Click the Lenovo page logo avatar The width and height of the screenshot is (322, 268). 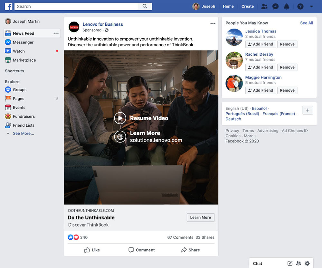pos(74,27)
